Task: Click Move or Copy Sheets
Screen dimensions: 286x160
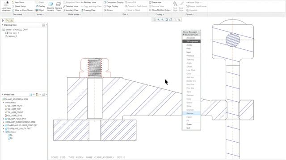Action: click(23, 10)
